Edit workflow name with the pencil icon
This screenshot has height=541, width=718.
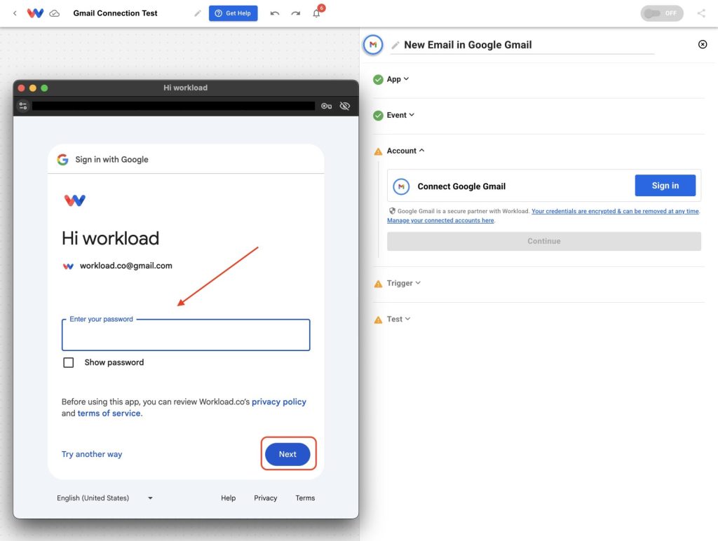coord(197,13)
